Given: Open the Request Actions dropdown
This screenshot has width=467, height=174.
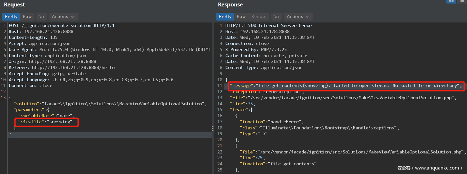Looking at the screenshot, I should [63, 17].
